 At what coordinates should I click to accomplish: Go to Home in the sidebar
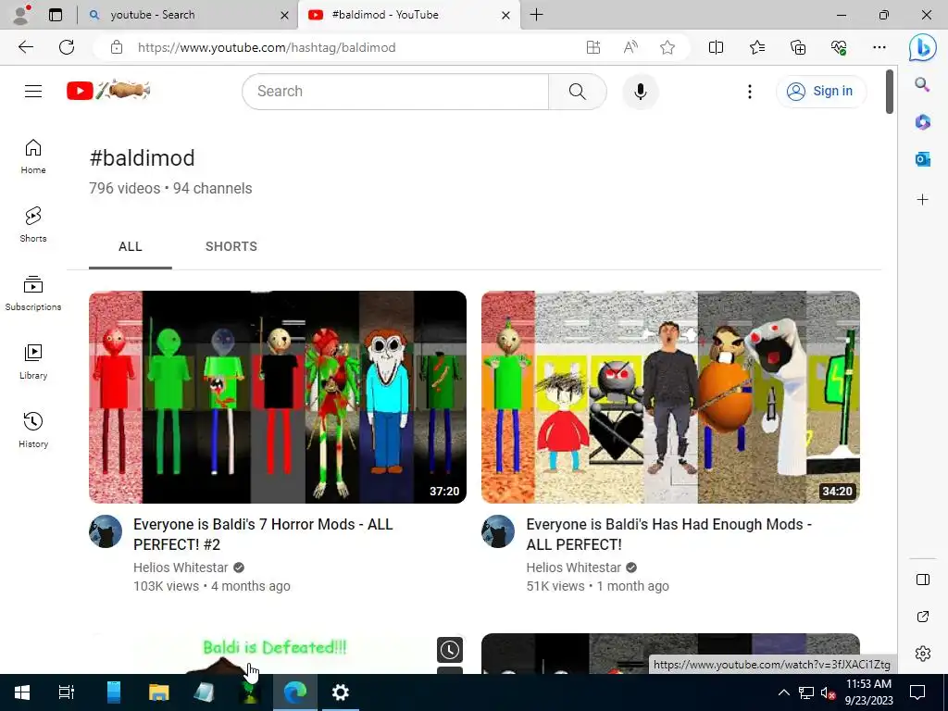tap(33, 156)
